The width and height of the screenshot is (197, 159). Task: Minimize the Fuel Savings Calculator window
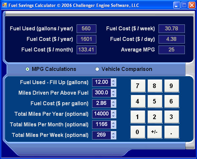click(177, 5)
